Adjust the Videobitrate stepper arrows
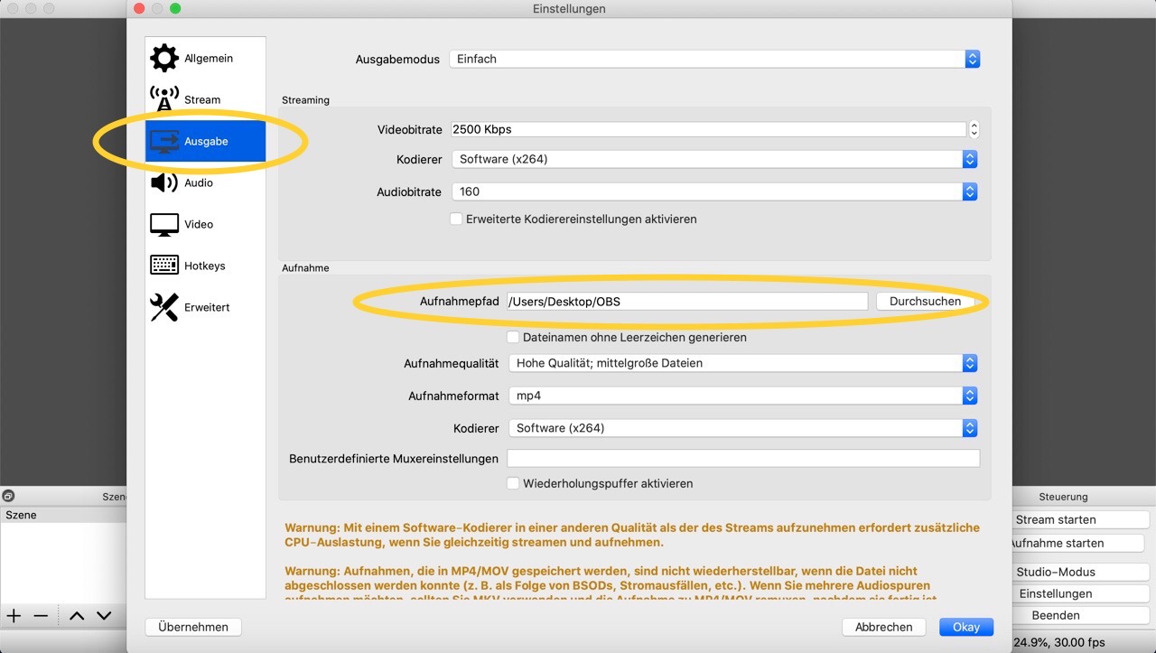Image resolution: width=1156 pixels, height=653 pixels. [x=974, y=130]
